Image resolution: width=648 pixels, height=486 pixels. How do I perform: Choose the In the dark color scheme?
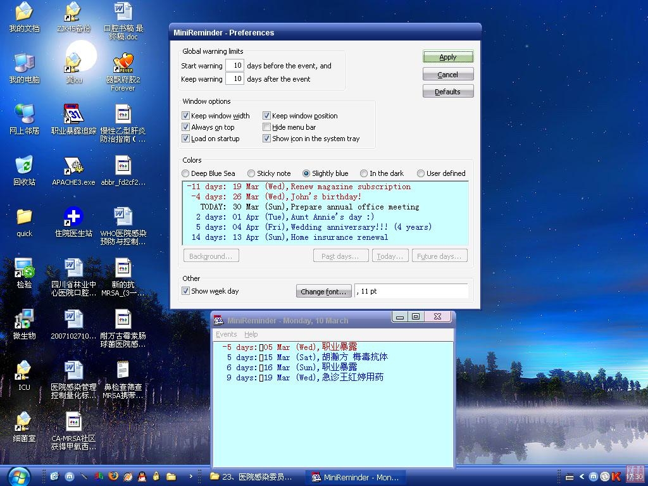pyautogui.click(x=364, y=173)
